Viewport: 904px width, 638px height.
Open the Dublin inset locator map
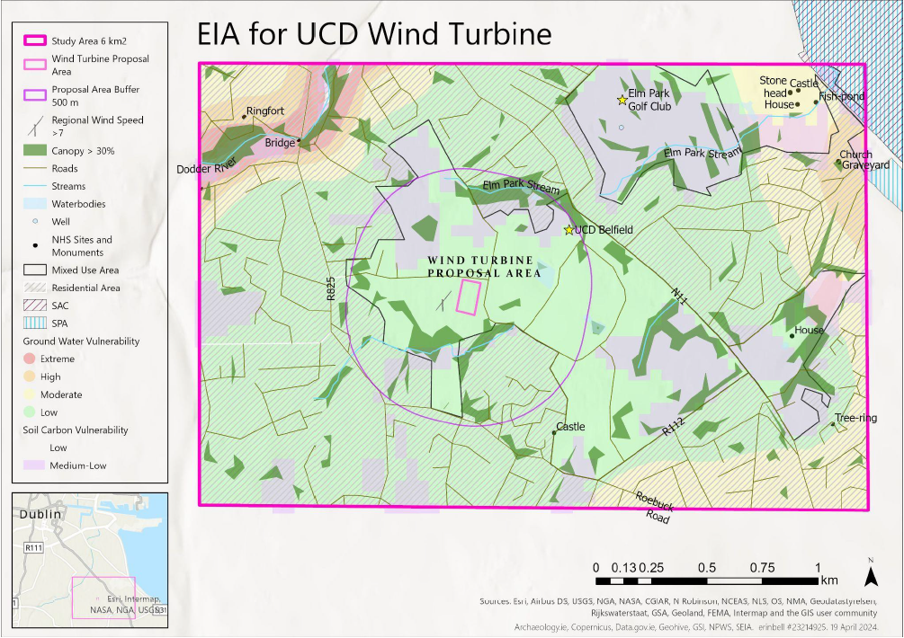click(88, 558)
